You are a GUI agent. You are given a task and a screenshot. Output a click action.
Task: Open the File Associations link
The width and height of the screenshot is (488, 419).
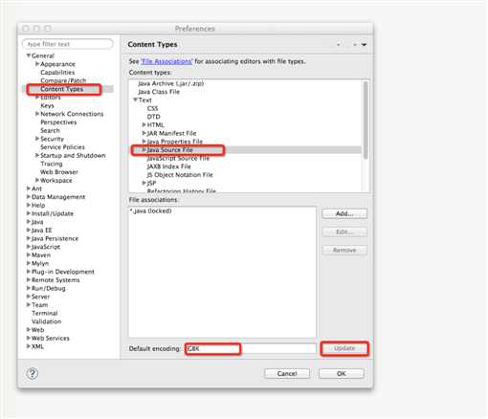pos(166,61)
